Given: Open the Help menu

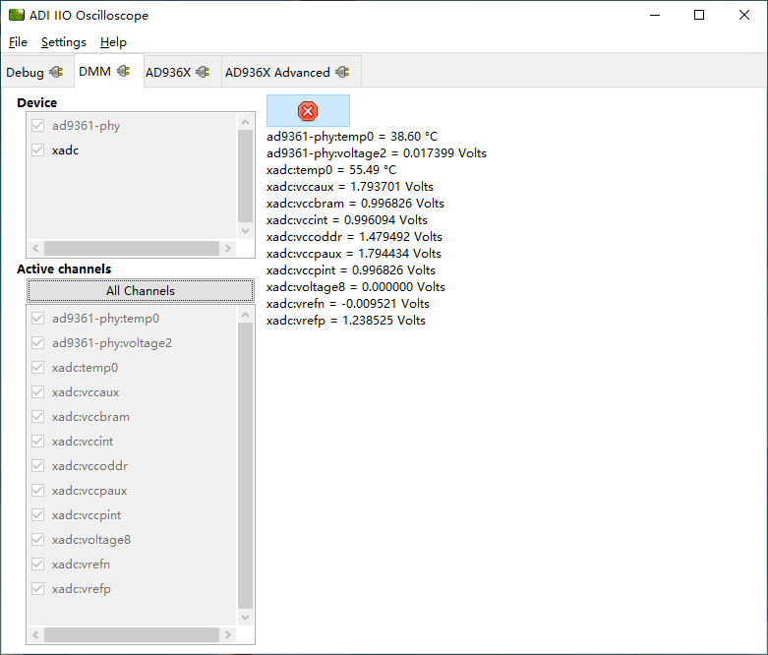Looking at the screenshot, I should [114, 42].
